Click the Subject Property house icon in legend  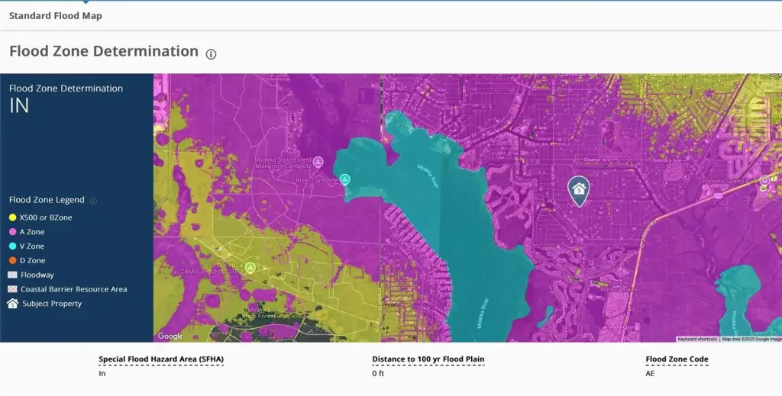coord(12,304)
